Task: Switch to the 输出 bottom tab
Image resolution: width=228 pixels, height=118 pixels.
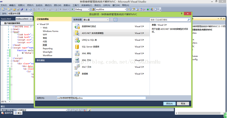Action: pos(18,113)
